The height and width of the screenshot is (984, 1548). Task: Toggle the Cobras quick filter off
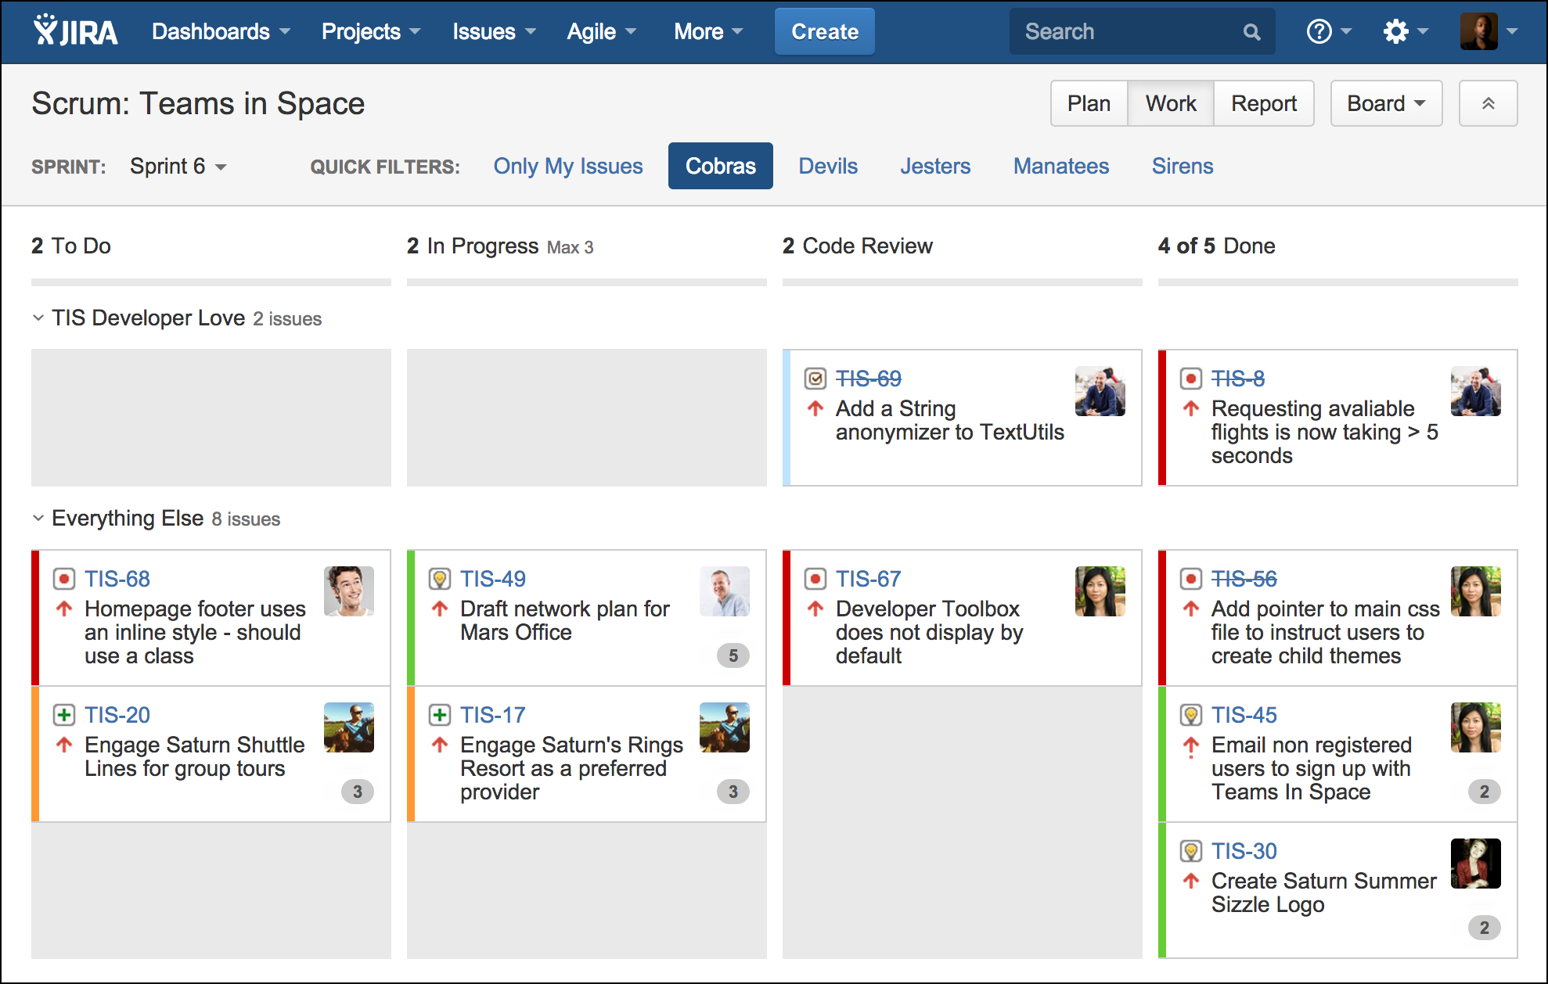pos(720,166)
